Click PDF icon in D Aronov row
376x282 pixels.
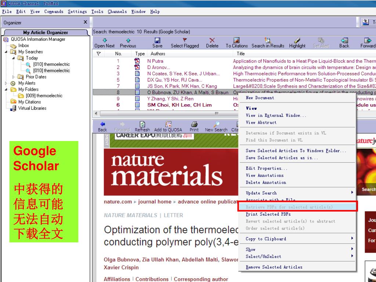(x=137, y=67)
